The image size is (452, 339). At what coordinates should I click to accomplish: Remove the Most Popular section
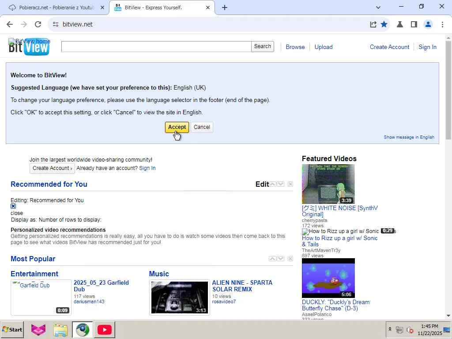click(x=290, y=259)
